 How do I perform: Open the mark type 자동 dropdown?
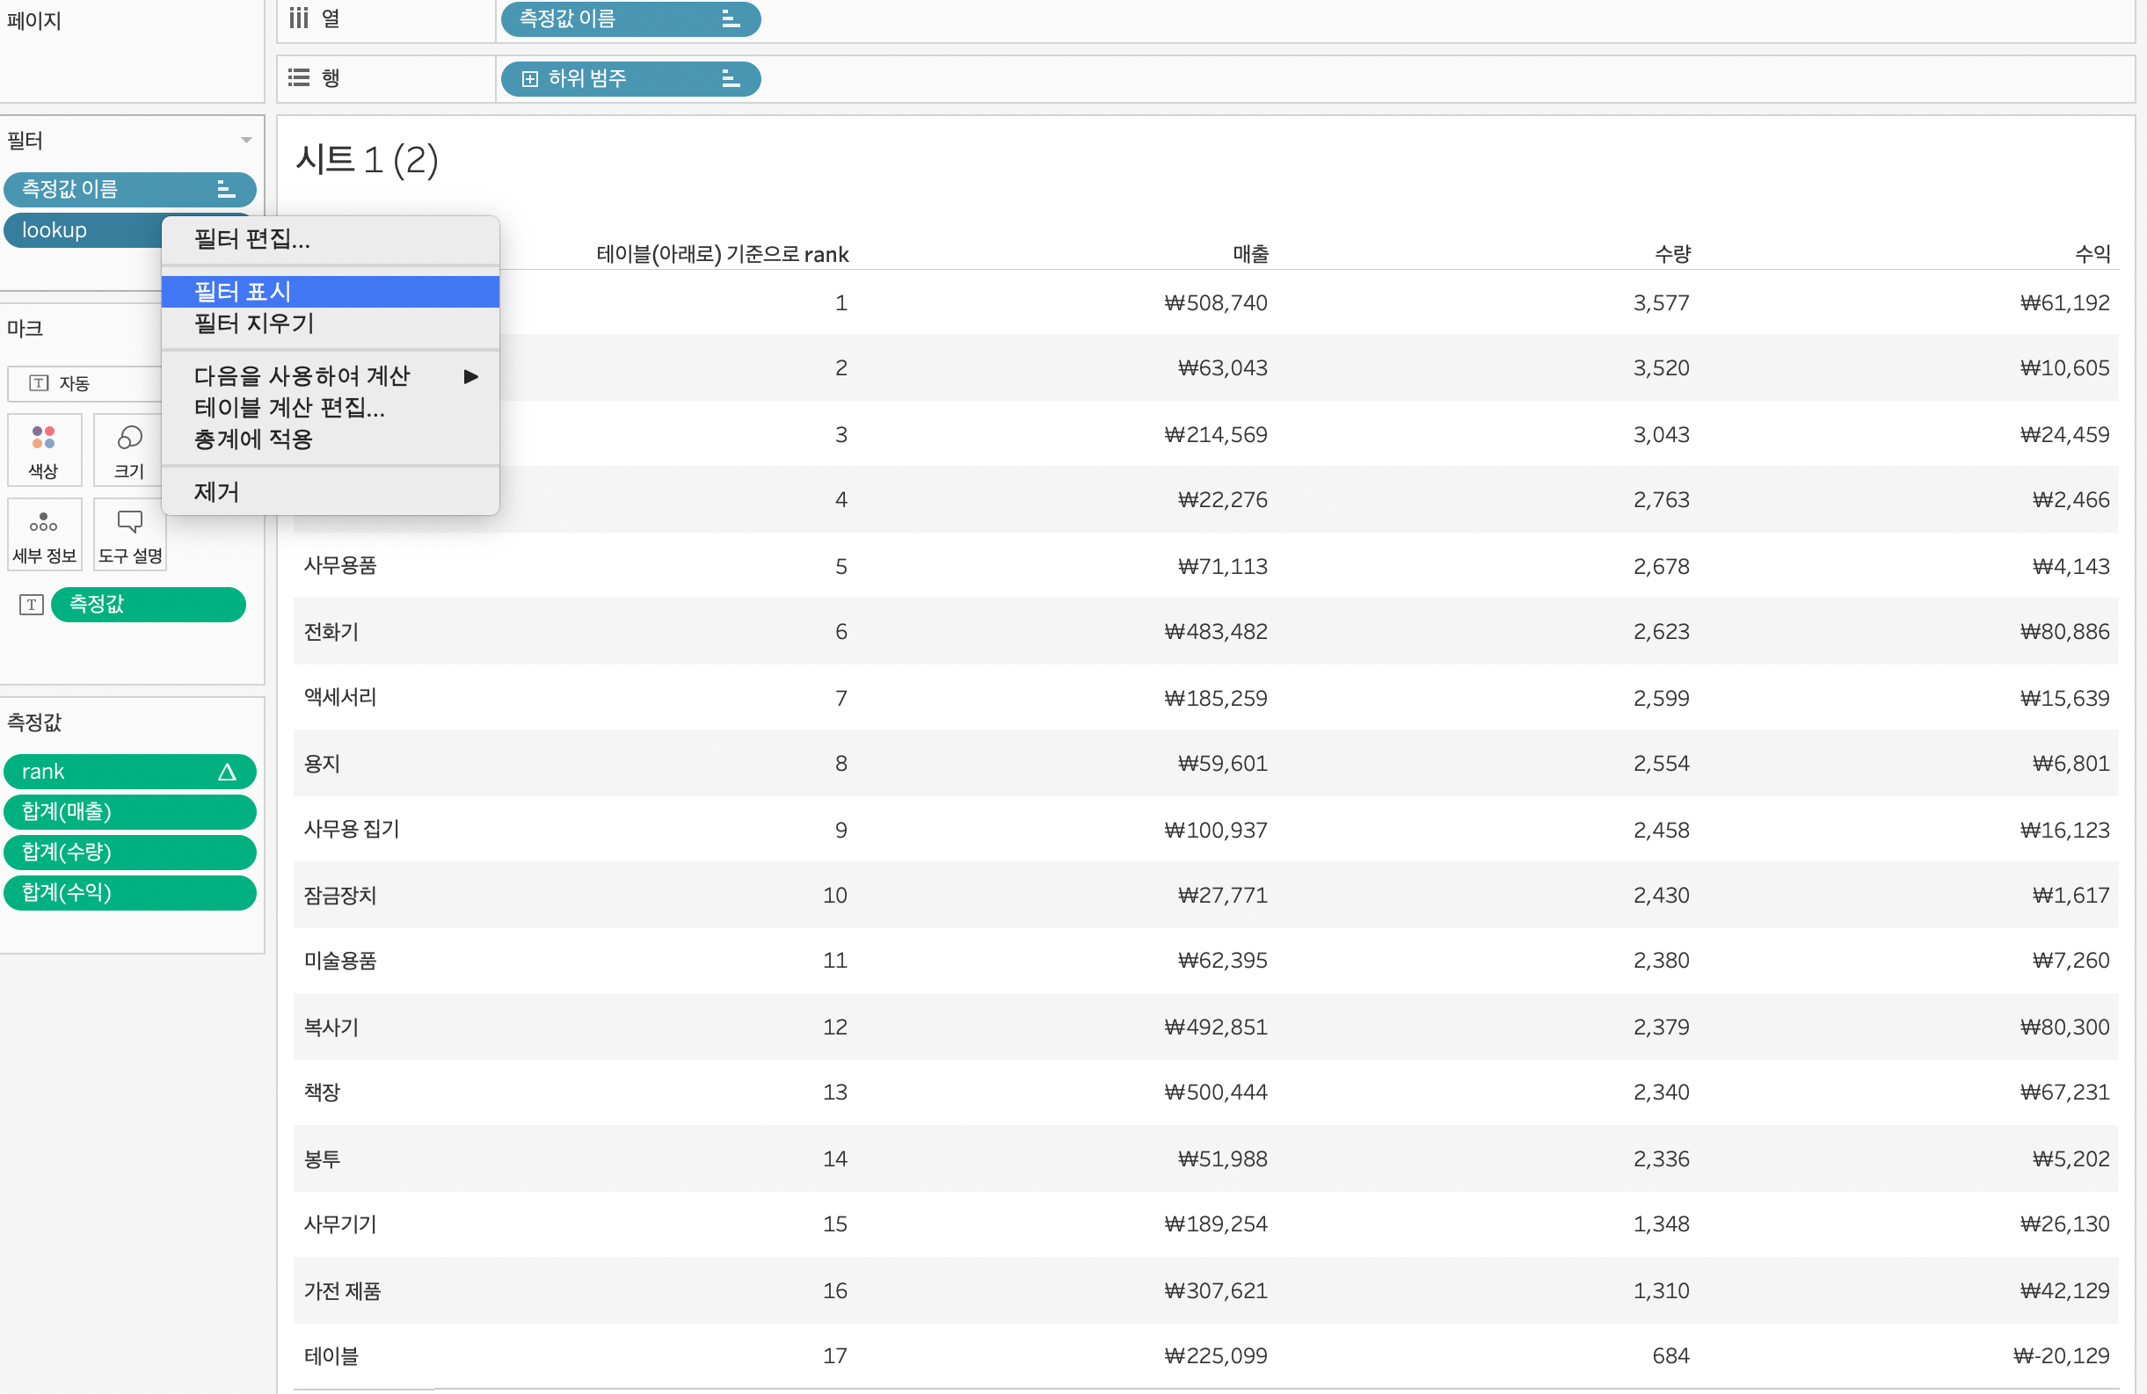tap(81, 384)
